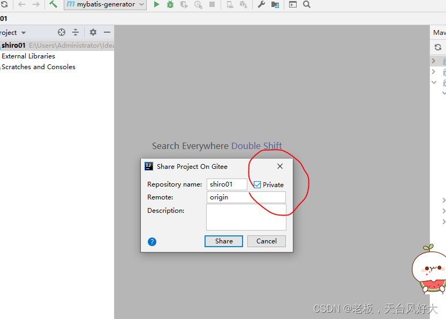Viewport: 446px width, 319px height.
Task: Click the IntelliJ icon in the dialog title
Action: pos(149,166)
